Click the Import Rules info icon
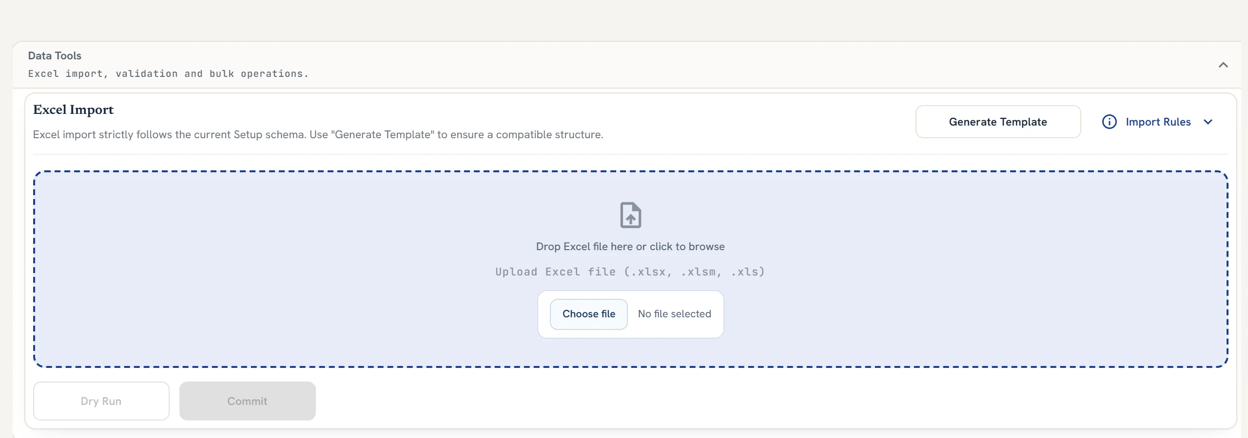 (1109, 122)
